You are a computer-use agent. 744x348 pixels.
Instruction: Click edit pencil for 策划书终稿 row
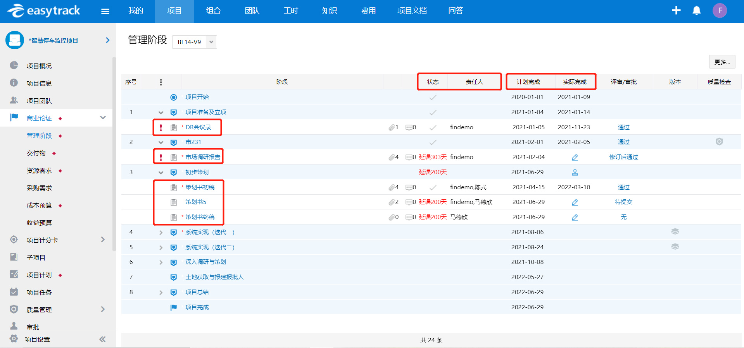click(575, 218)
